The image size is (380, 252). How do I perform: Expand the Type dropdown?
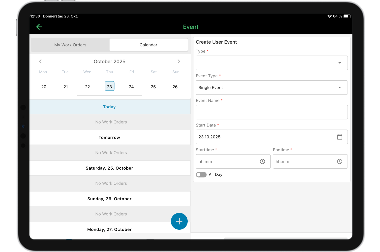(272, 63)
